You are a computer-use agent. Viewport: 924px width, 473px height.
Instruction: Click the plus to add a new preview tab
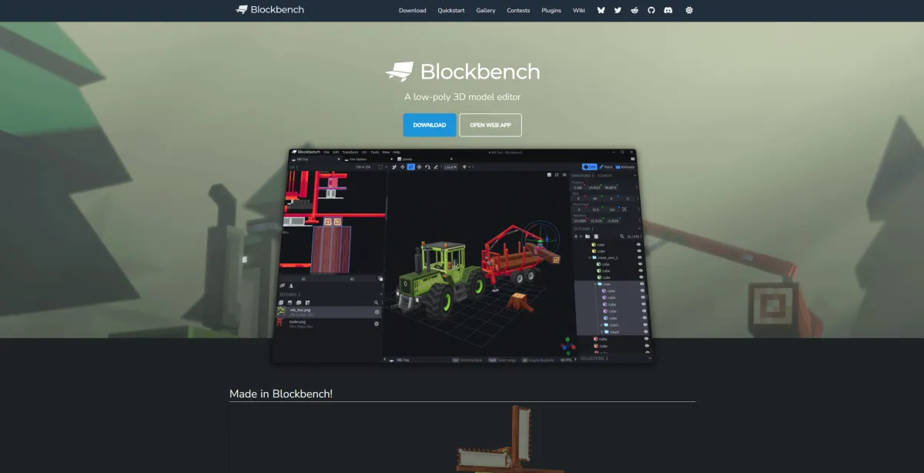tap(451, 159)
